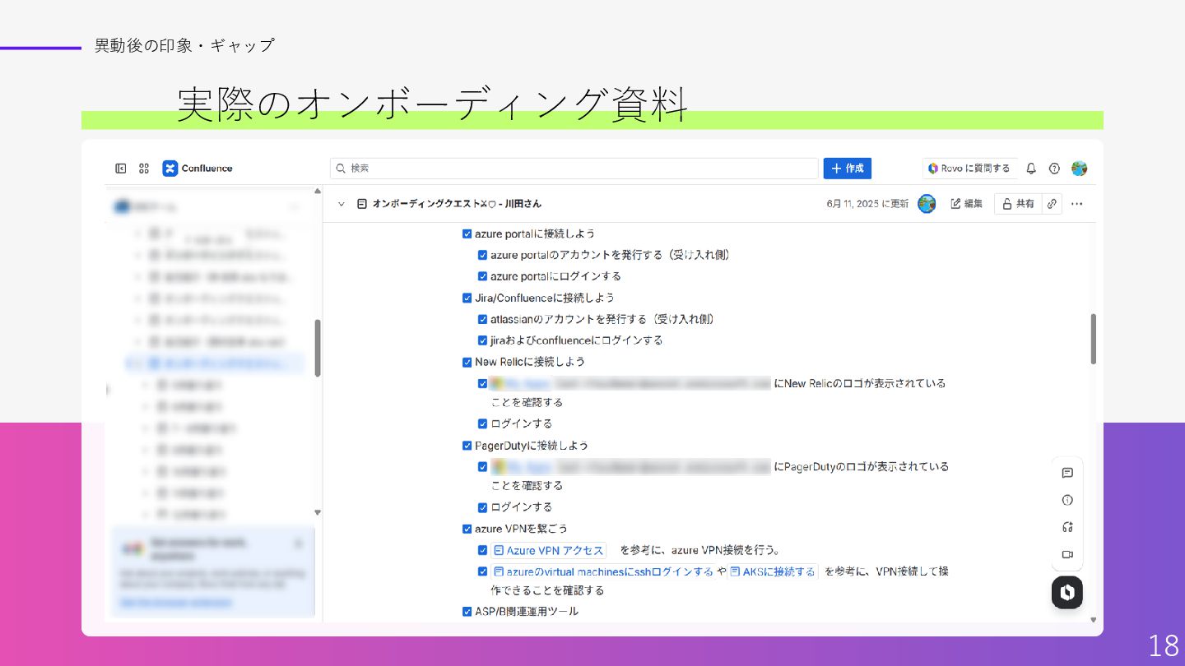Click the page icon in Azure VPN アクセス link
Viewport: 1185px width, 666px height.
pyautogui.click(x=499, y=551)
